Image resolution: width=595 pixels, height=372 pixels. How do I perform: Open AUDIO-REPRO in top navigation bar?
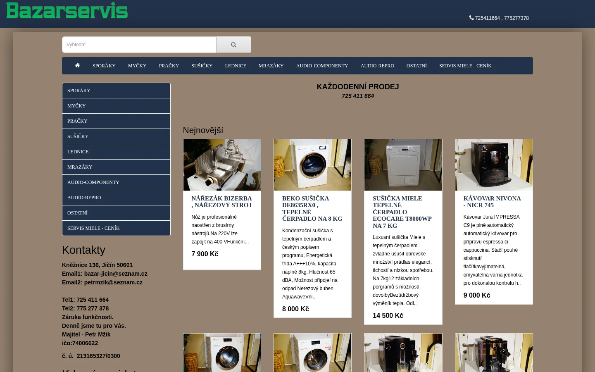tap(377, 66)
